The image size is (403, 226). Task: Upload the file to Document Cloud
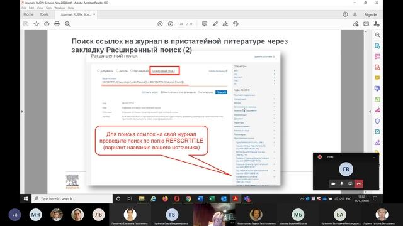(47, 24)
